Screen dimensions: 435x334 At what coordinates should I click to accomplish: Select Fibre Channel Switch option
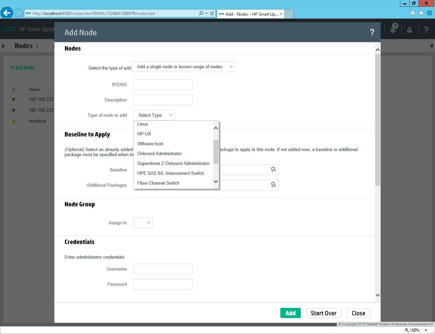point(158,183)
